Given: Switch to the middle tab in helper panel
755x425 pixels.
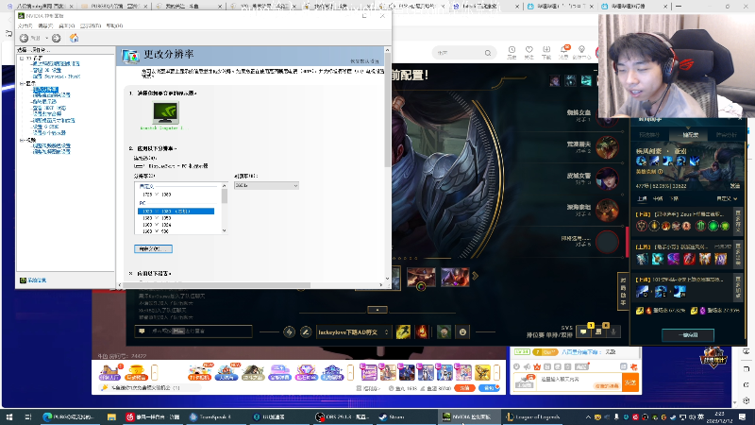Looking at the screenshot, I should coord(690,135).
